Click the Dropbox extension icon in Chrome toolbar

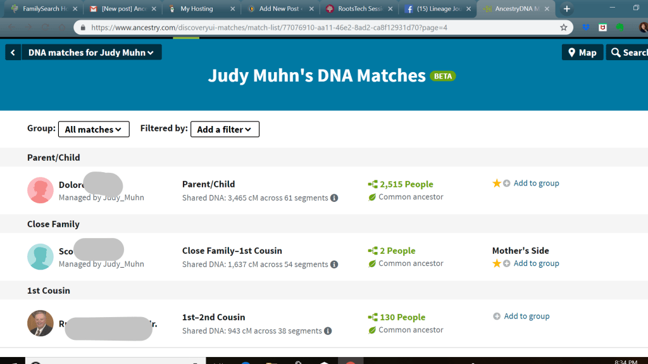point(587,28)
